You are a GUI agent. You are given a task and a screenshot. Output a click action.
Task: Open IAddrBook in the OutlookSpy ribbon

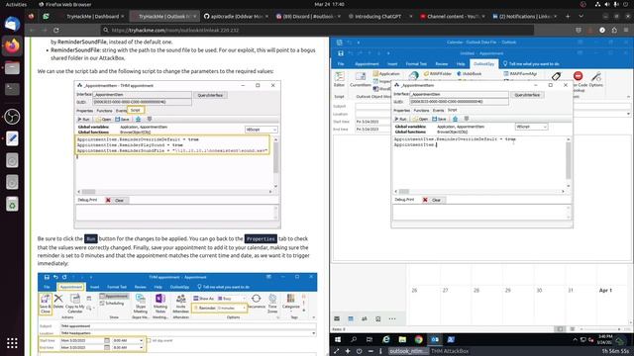click(469, 74)
